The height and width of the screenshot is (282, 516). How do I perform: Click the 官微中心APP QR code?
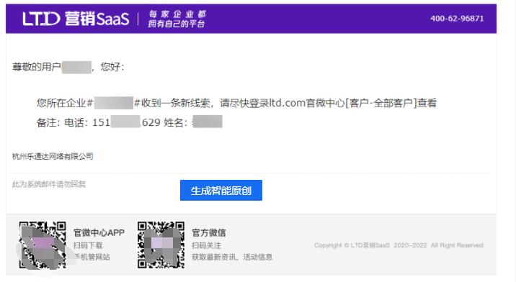pyautogui.click(x=43, y=245)
